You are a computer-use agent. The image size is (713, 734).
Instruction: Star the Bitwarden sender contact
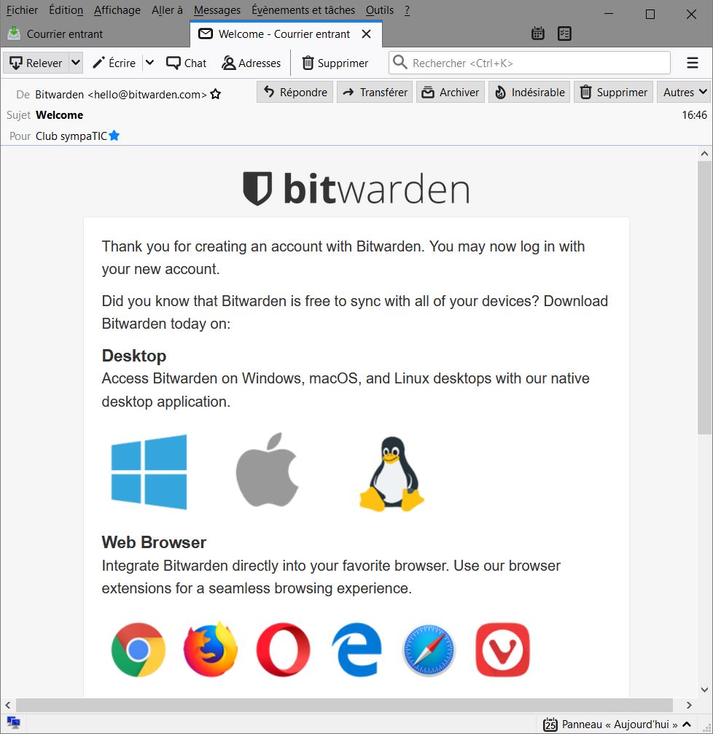pos(216,95)
